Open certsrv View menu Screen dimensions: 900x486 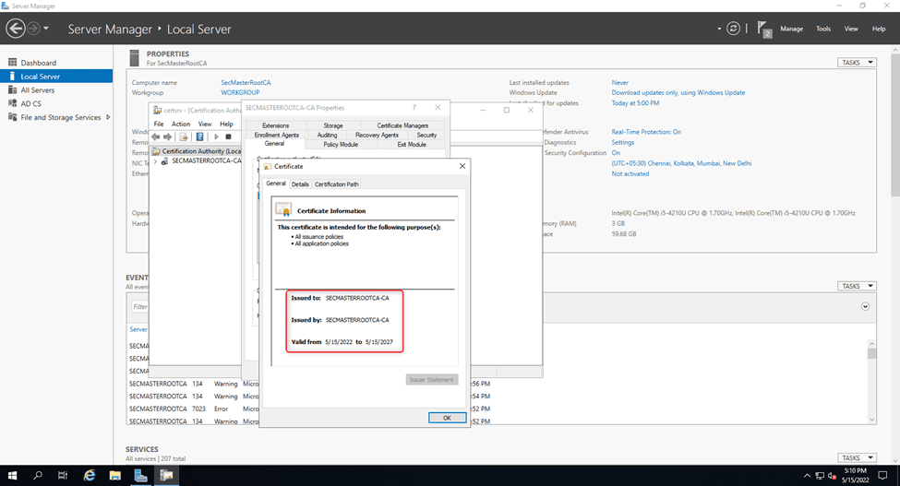[205, 124]
